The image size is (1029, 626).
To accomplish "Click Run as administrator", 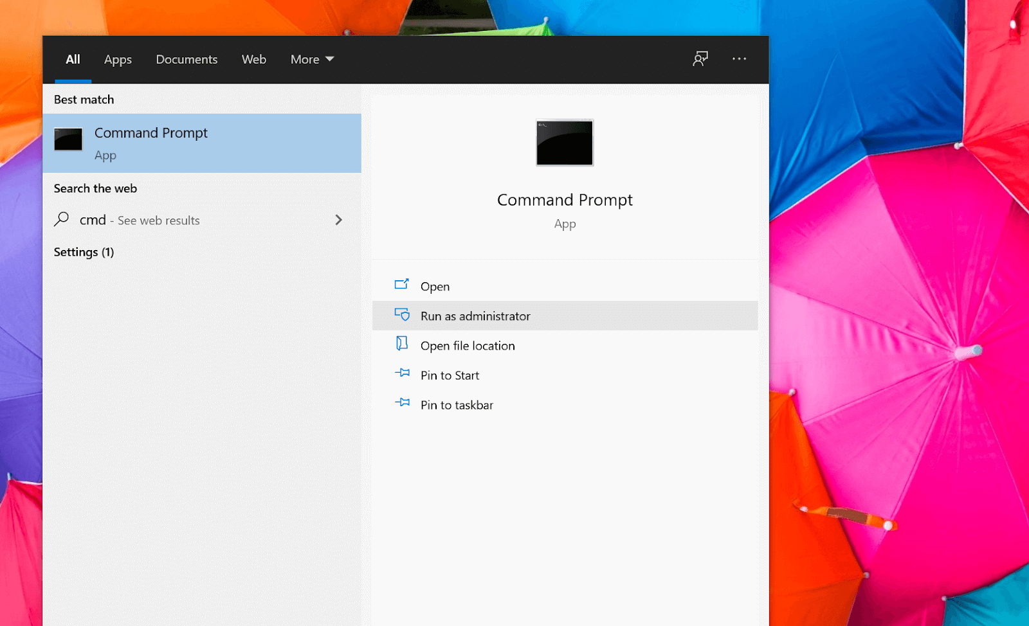I will (x=475, y=316).
